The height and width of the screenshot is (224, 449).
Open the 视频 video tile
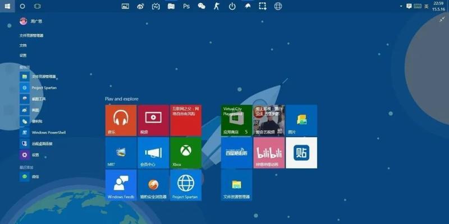(x=153, y=120)
